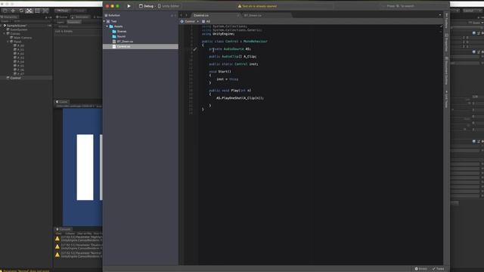Collapse the Panel object in Hierarchy
The image size is (484, 272).
pos(8,42)
